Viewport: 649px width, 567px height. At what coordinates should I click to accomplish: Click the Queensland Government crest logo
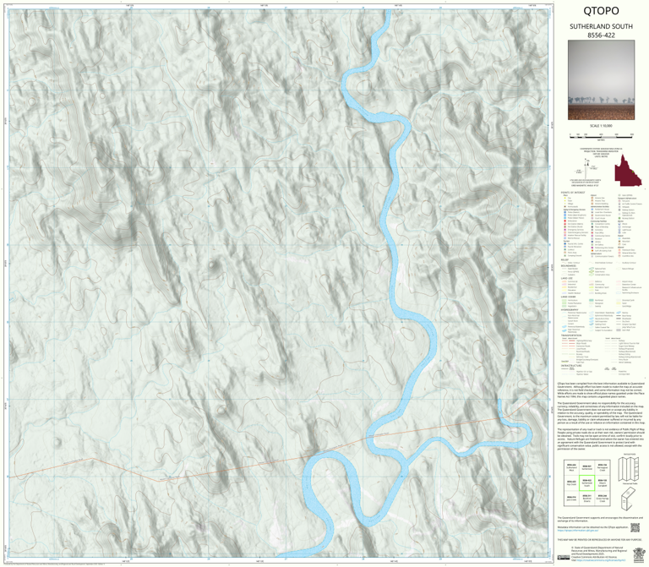click(639, 555)
